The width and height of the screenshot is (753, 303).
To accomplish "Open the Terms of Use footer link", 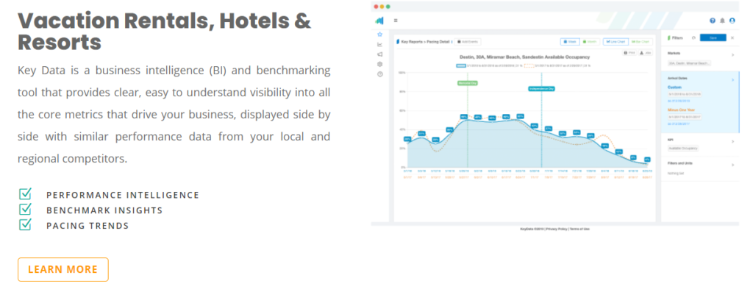I will coord(579,229).
